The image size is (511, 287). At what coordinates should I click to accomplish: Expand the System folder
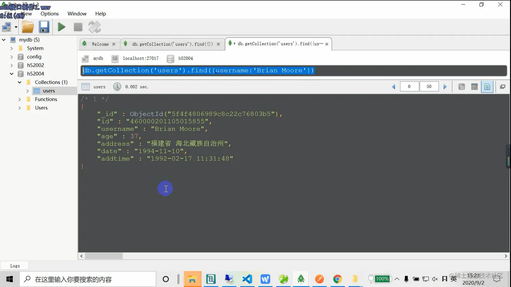[x=12, y=48]
